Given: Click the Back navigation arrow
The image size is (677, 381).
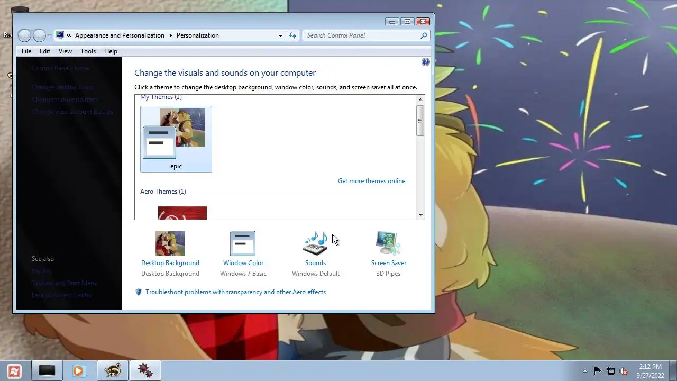Looking at the screenshot, I should (x=24, y=35).
